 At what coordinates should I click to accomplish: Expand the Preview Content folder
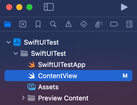point(23,98)
